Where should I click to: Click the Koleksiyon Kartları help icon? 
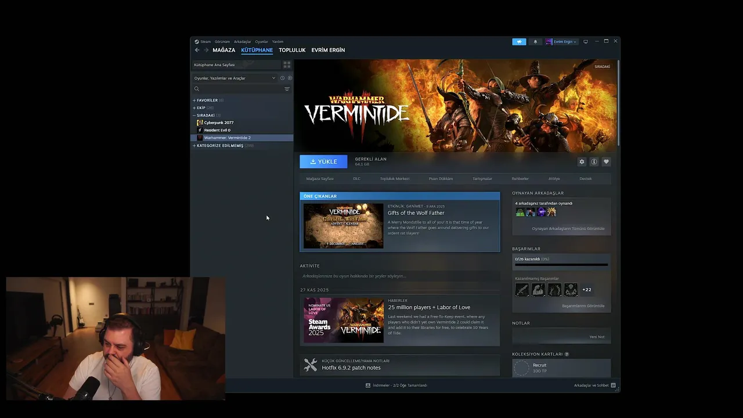(567, 354)
